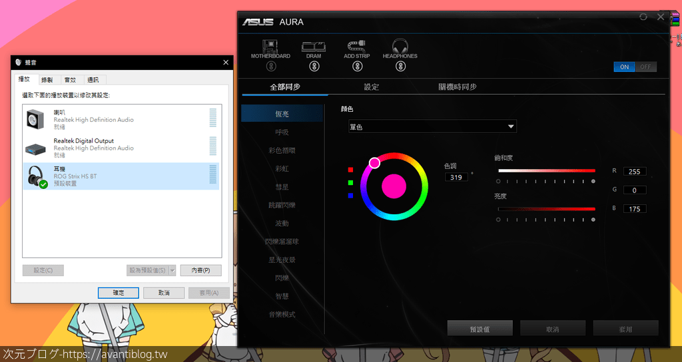Select the 星光夜景 lighting effect
Screen dimensions: 682x362
pos(282,260)
